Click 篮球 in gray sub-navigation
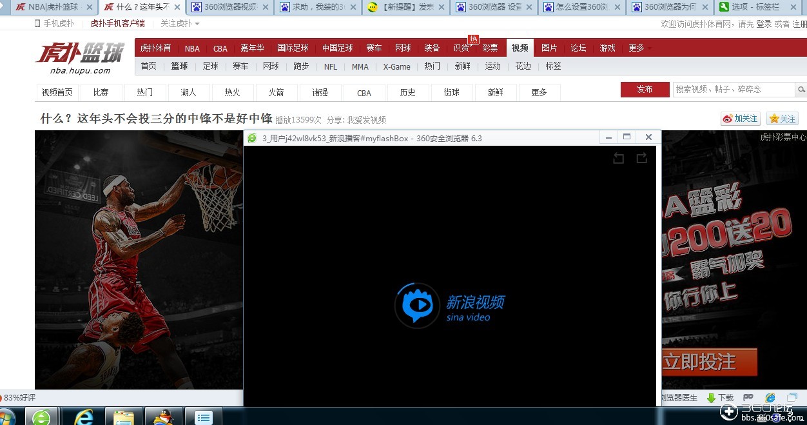The image size is (807, 425). click(179, 66)
